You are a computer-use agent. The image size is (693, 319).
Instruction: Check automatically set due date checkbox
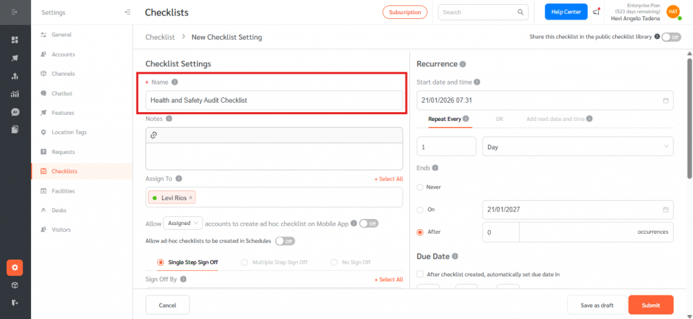(420, 274)
